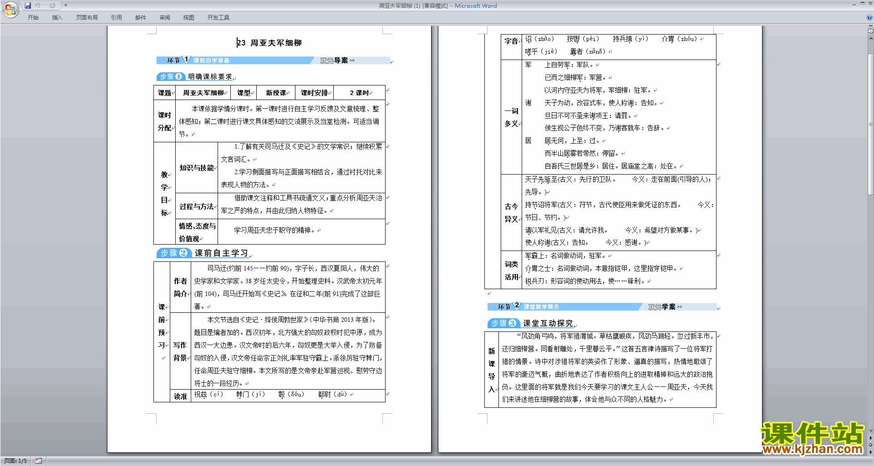Viewport: 874px width, 466px height.
Task: Click table cell 课时安排
Action: coord(315,93)
